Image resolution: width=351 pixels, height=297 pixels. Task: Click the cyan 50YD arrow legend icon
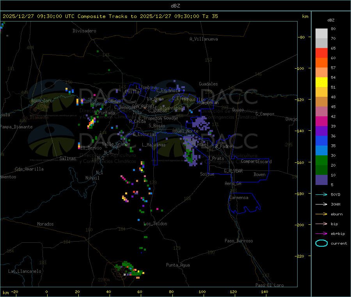[321, 194]
